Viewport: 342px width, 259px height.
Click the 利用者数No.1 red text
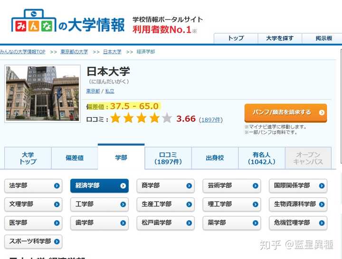click(162, 29)
